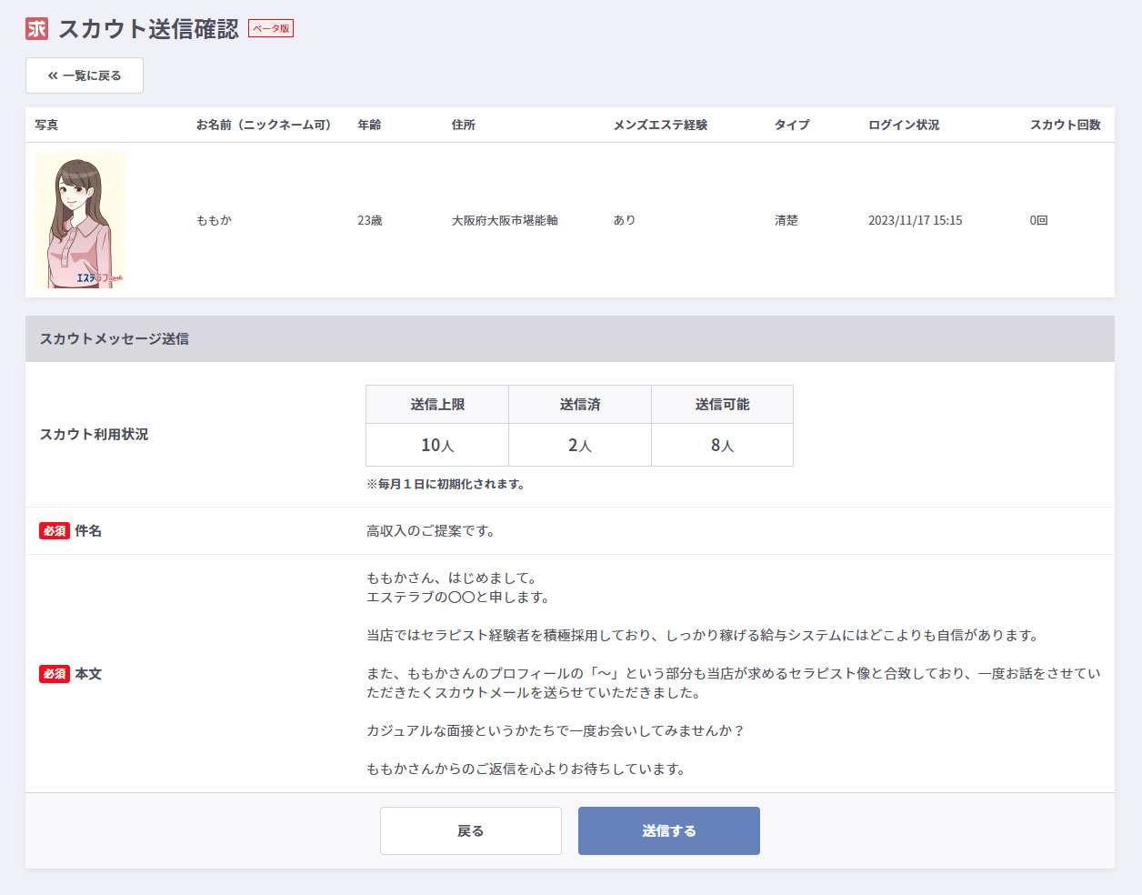The image size is (1142, 895).
Task: Go back using 一覧に戻る button
Action: [85, 75]
